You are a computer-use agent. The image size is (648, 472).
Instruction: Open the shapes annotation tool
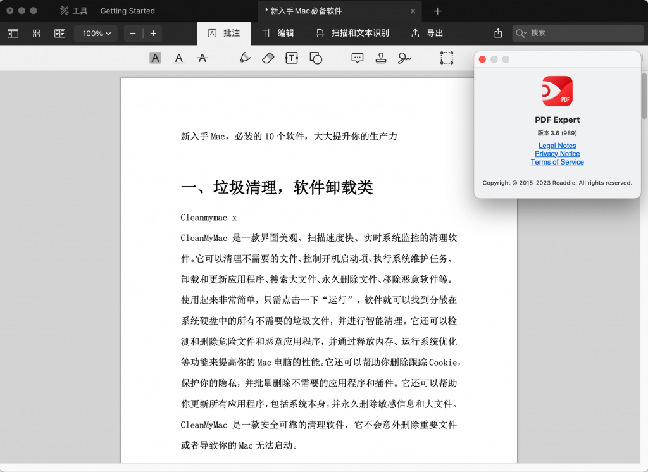click(x=316, y=58)
